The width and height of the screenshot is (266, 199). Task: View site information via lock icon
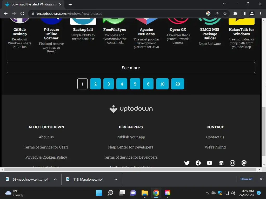point(33,13)
